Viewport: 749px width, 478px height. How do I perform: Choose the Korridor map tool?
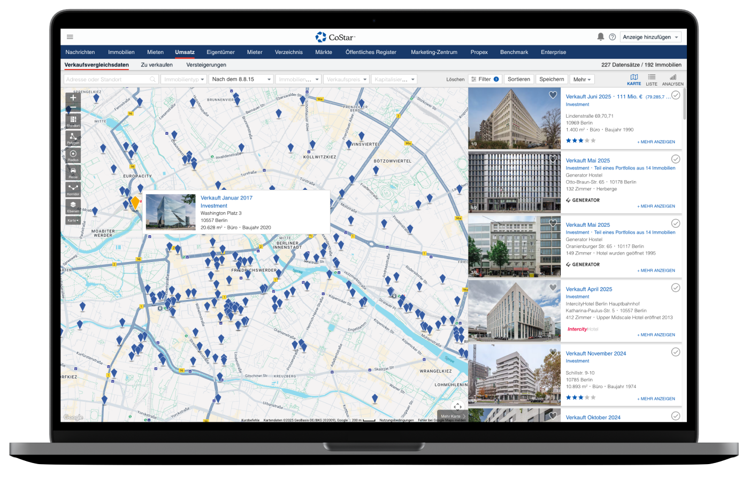[73, 189]
